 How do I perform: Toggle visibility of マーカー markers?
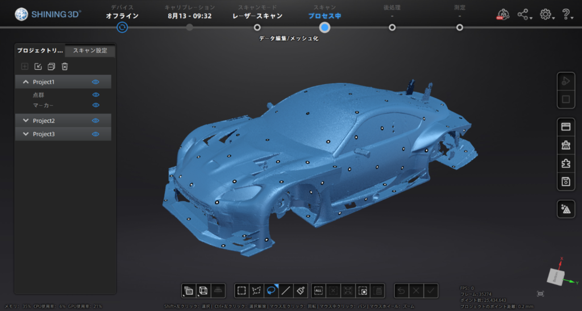click(95, 105)
